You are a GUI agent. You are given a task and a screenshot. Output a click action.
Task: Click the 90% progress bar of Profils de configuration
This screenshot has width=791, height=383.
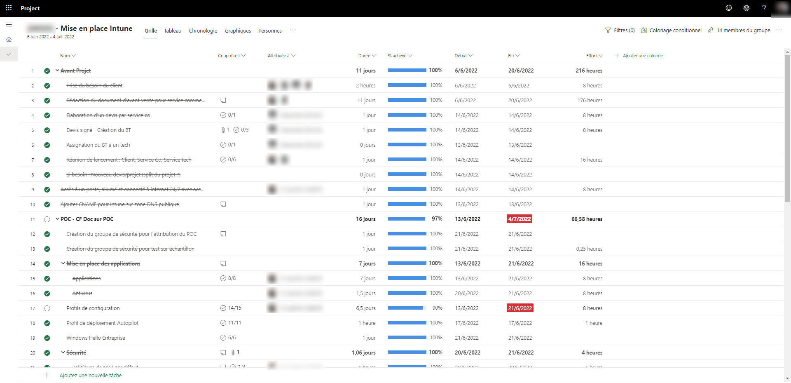407,308
